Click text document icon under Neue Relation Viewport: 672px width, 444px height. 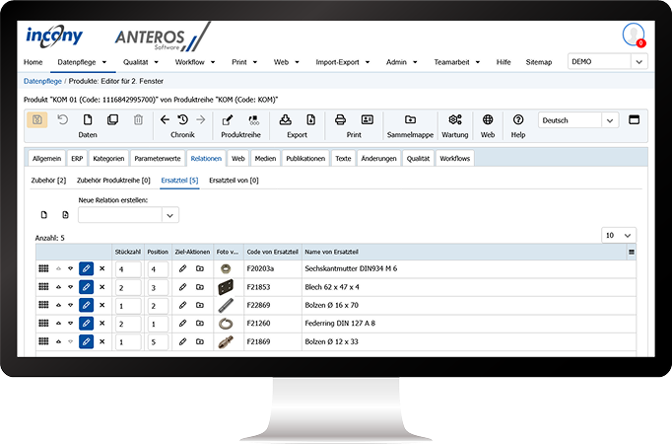65,214
